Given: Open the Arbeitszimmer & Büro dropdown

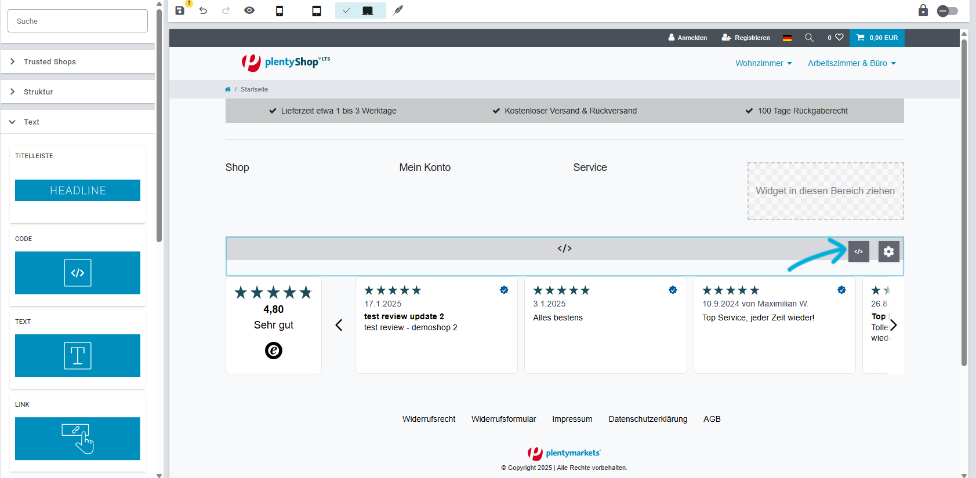Looking at the screenshot, I should pos(852,63).
